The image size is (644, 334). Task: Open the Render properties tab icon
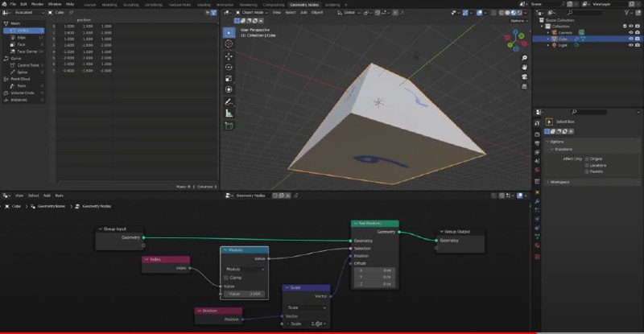tap(537, 134)
